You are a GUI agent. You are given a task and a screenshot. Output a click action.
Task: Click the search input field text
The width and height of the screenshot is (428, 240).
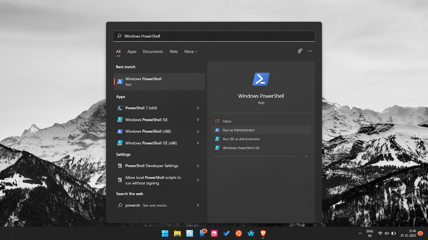(142, 36)
